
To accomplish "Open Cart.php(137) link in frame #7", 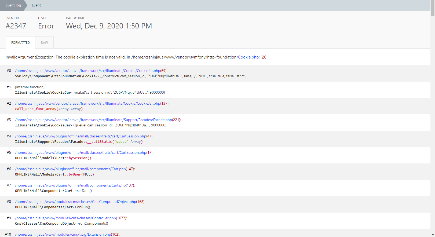I will point(75,185).
